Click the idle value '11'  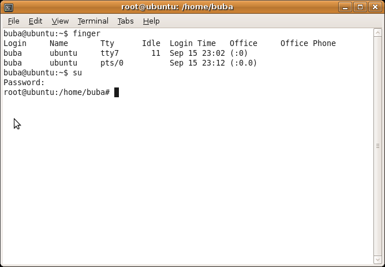(x=156, y=53)
